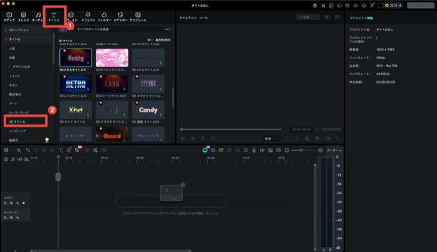
Task: Open the ストック stock tab
Action: pyautogui.click(x=24, y=17)
